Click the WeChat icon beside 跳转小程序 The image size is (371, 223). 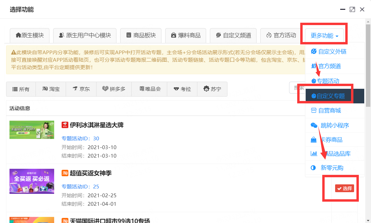point(314,125)
